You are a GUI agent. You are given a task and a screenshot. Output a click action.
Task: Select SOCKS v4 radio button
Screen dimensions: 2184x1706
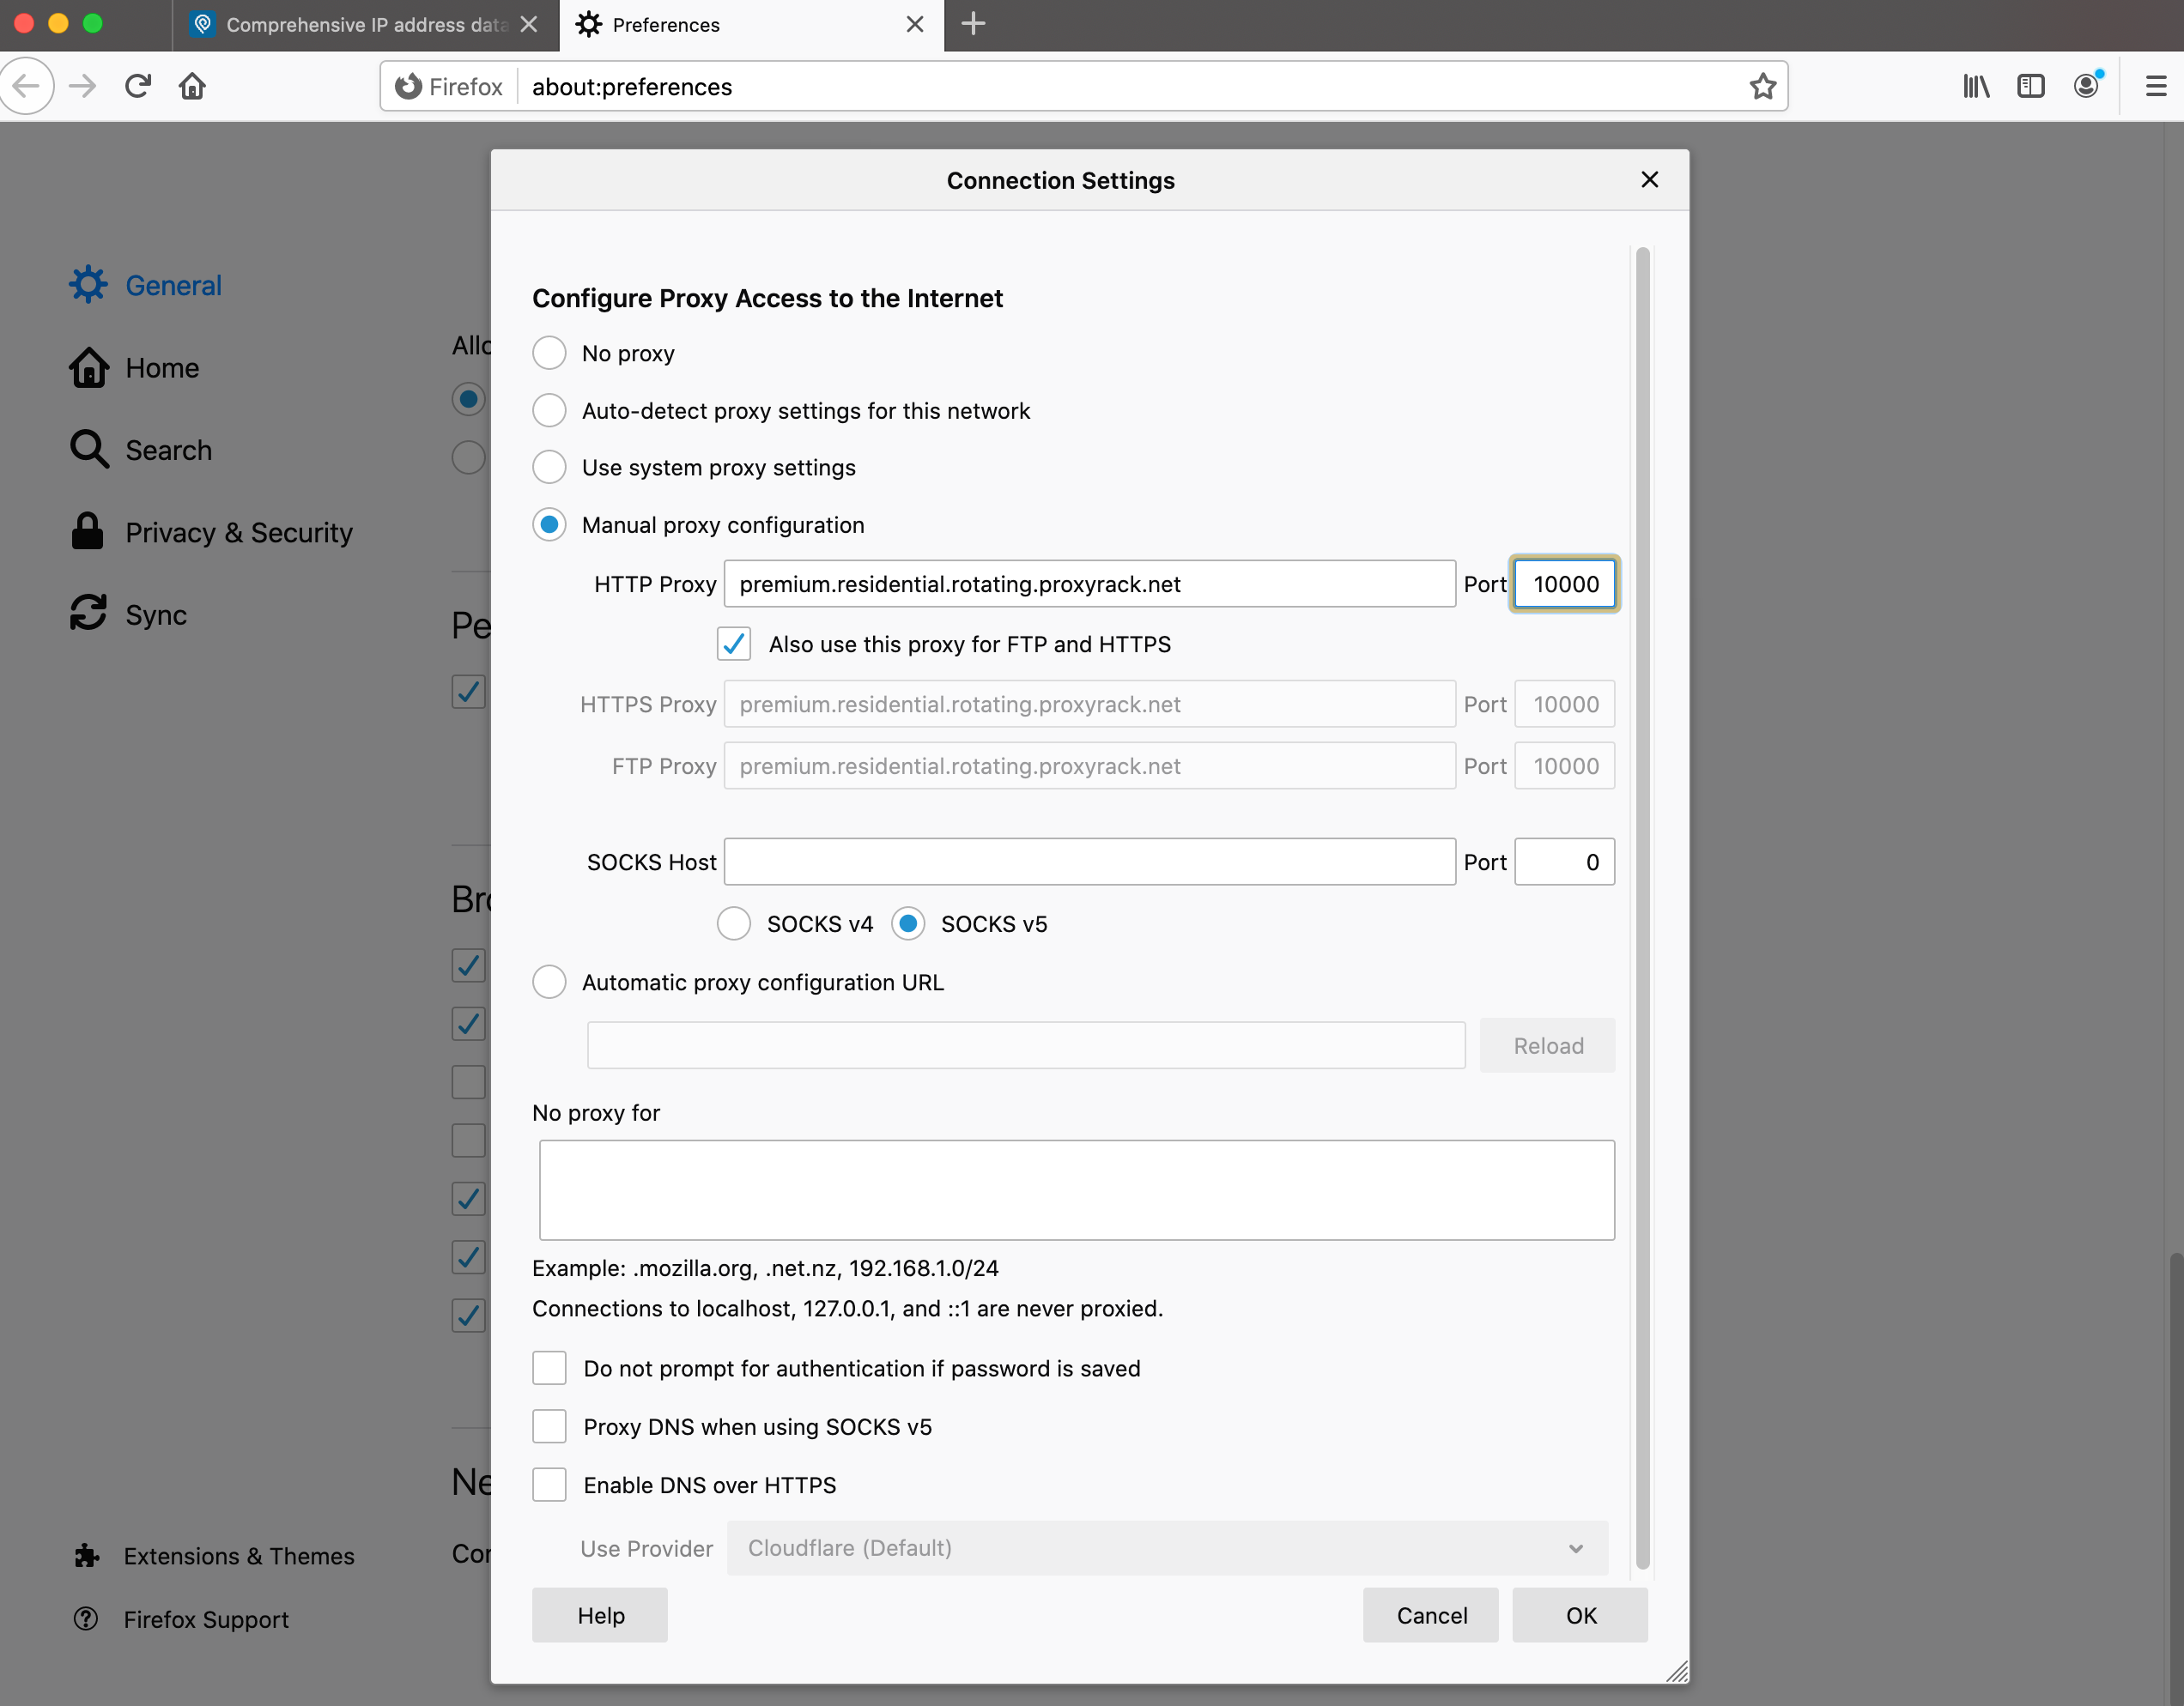tap(733, 923)
